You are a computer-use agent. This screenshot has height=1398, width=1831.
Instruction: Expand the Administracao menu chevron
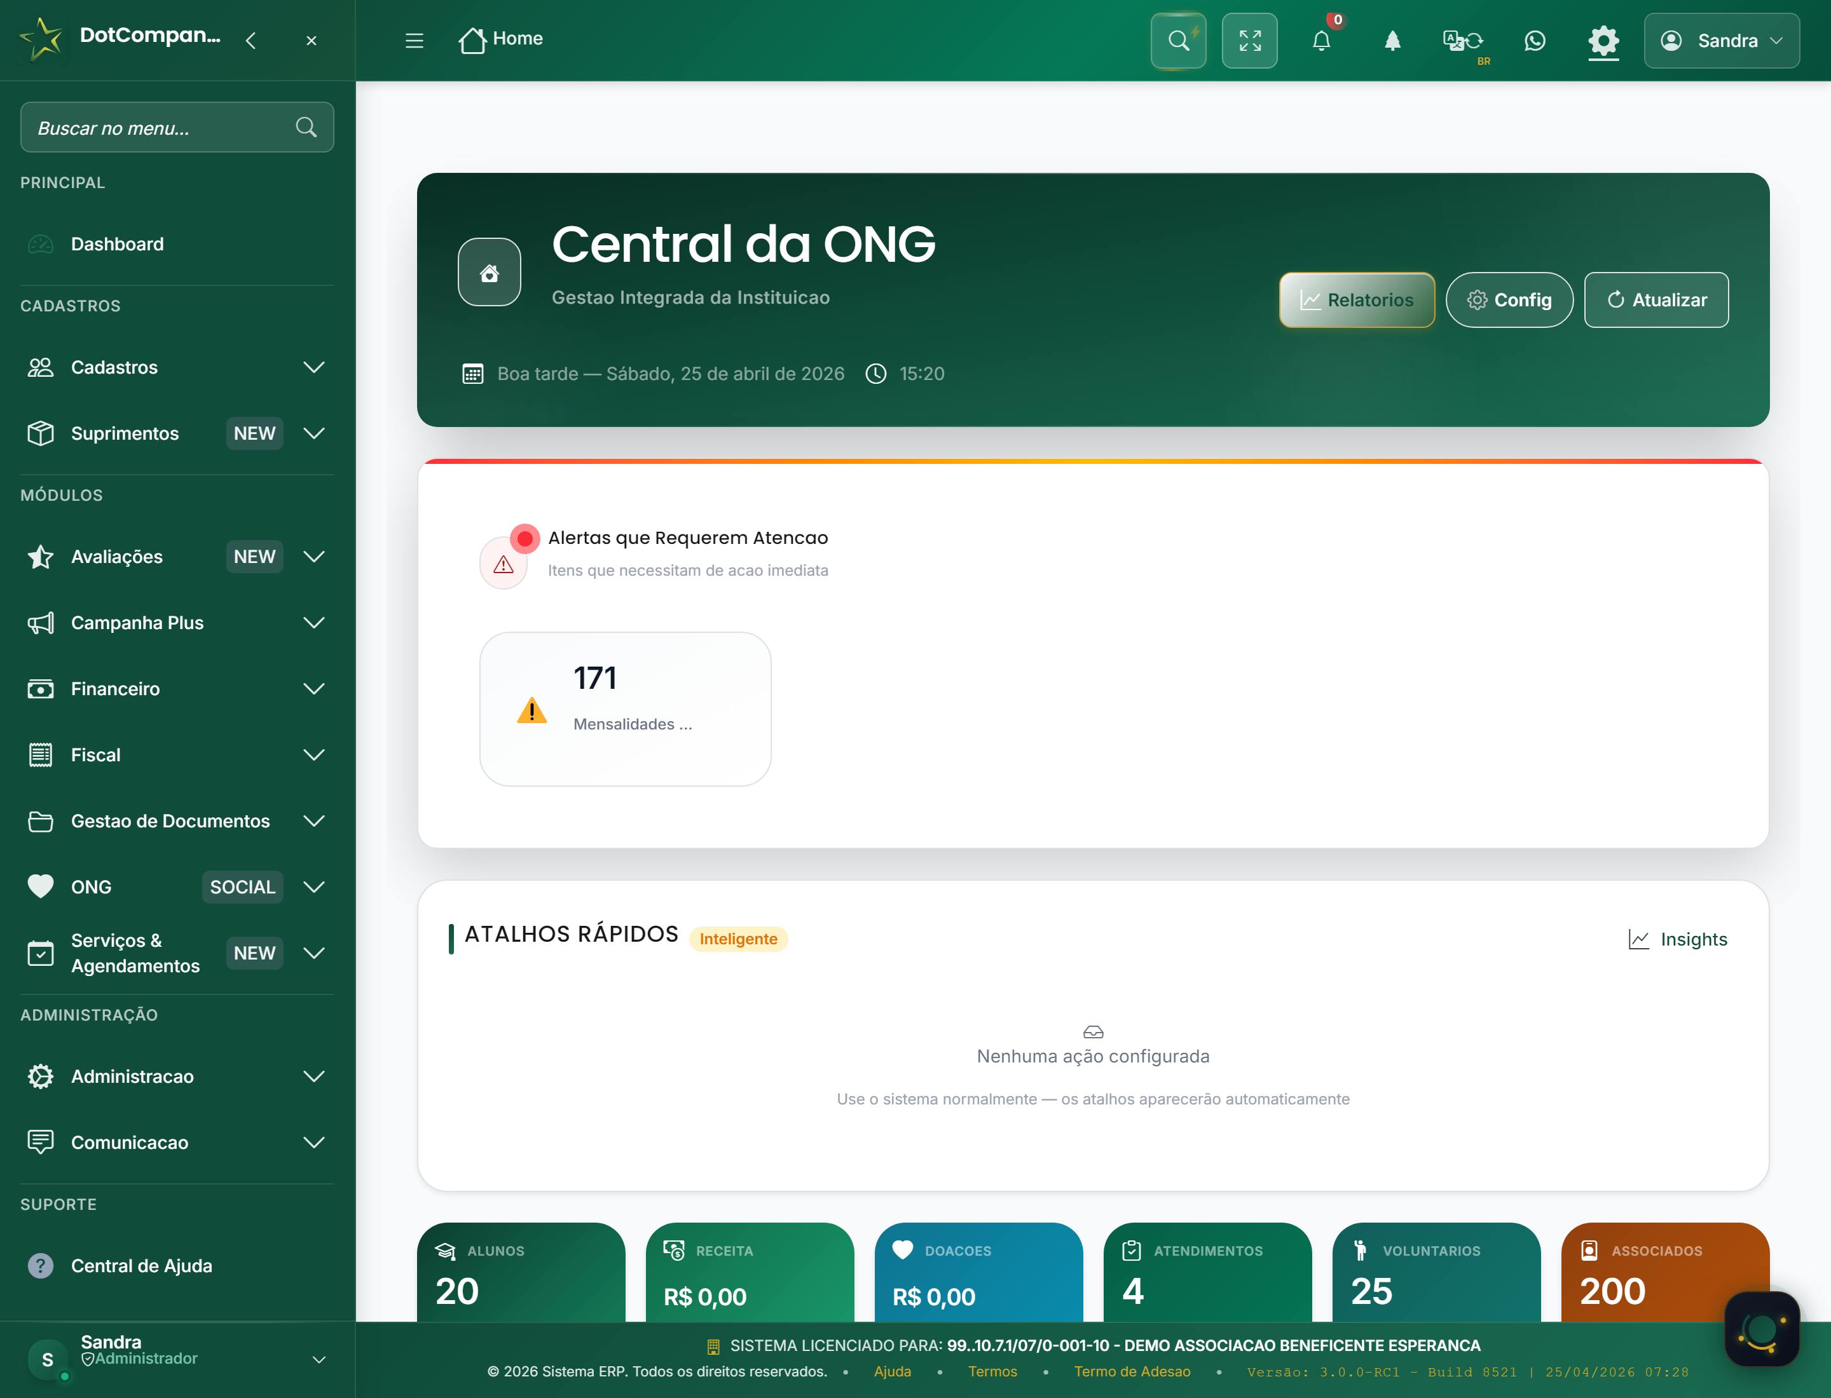point(314,1076)
